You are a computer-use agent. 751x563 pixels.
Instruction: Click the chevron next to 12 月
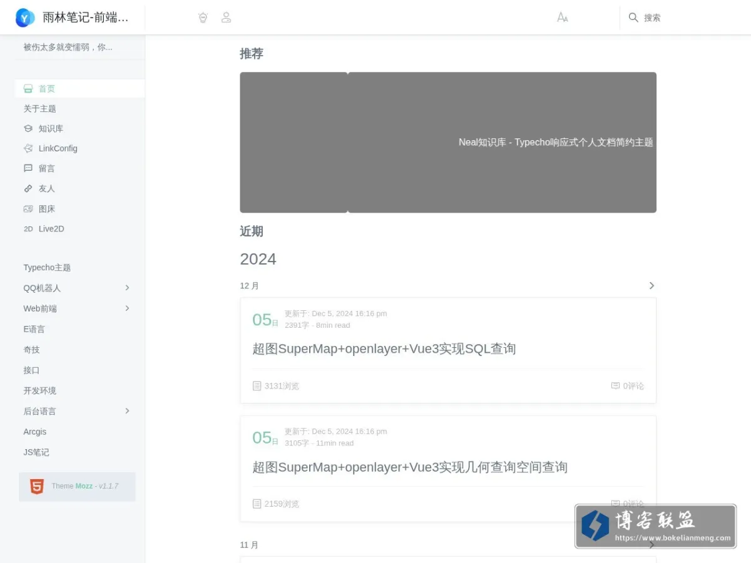pyautogui.click(x=651, y=285)
